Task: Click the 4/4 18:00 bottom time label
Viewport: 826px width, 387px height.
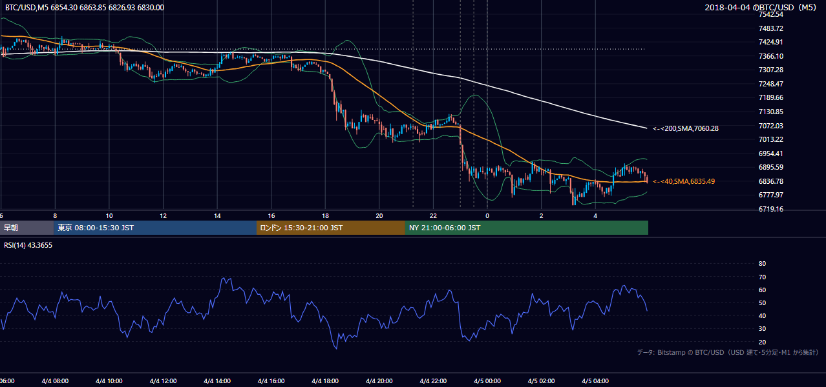Action: point(325,381)
